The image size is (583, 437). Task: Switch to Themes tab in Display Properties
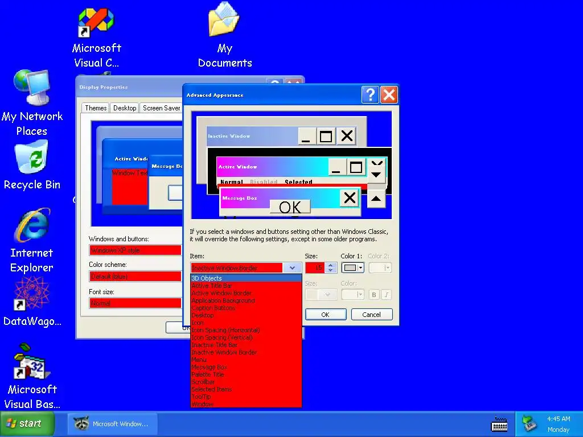96,108
